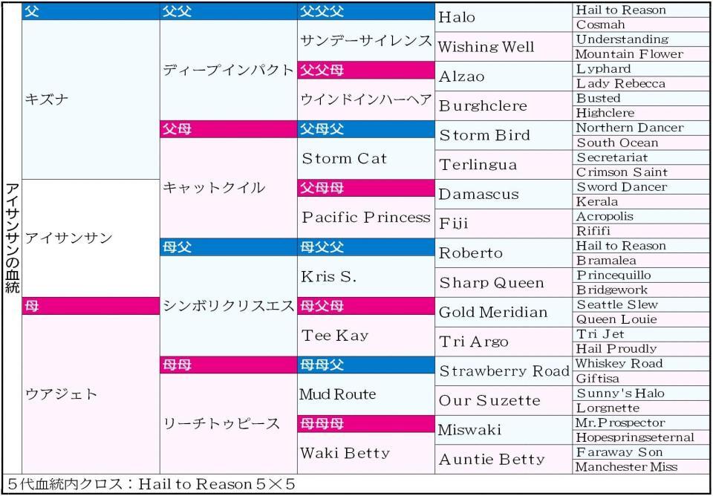Click the Faraway Son cell
713x496 pixels.
tap(641, 452)
